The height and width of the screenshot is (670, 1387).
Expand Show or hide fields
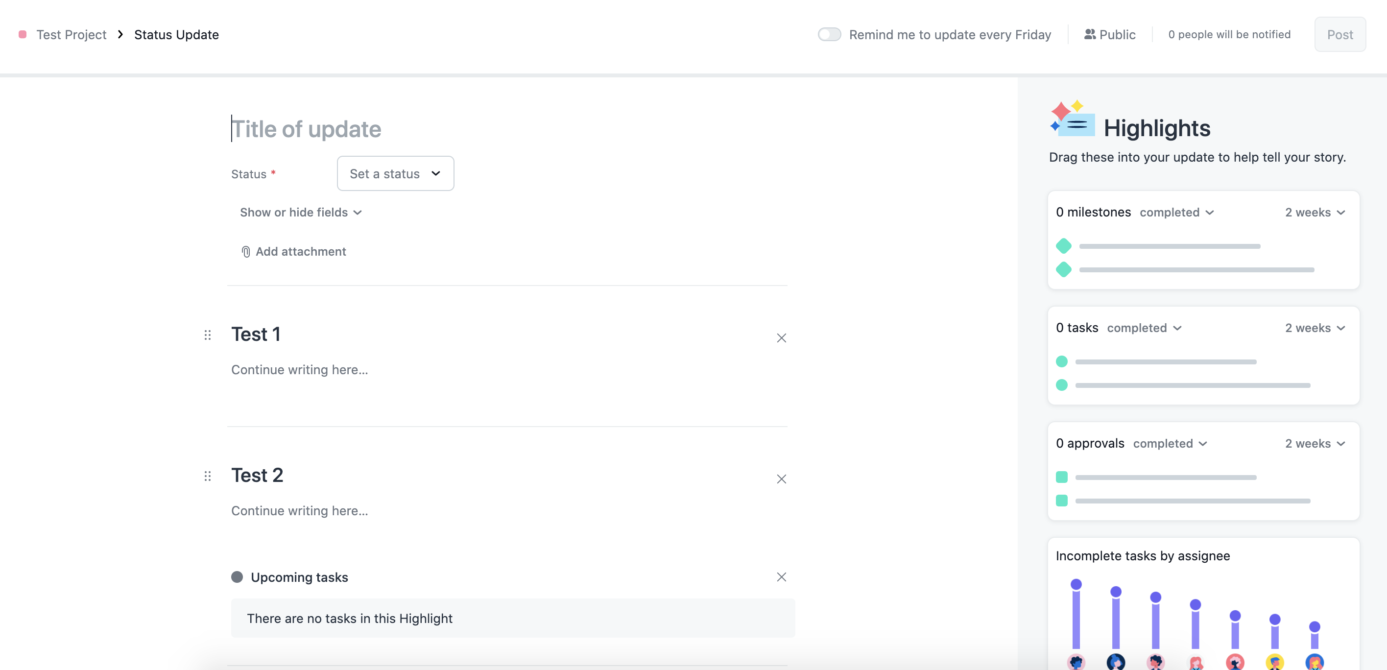click(300, 212)
